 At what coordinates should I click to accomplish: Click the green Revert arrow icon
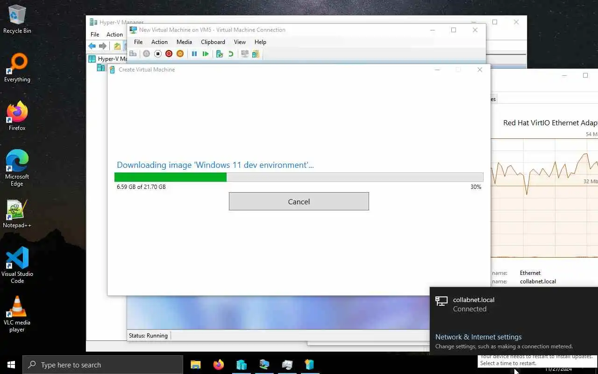(231, 54)
